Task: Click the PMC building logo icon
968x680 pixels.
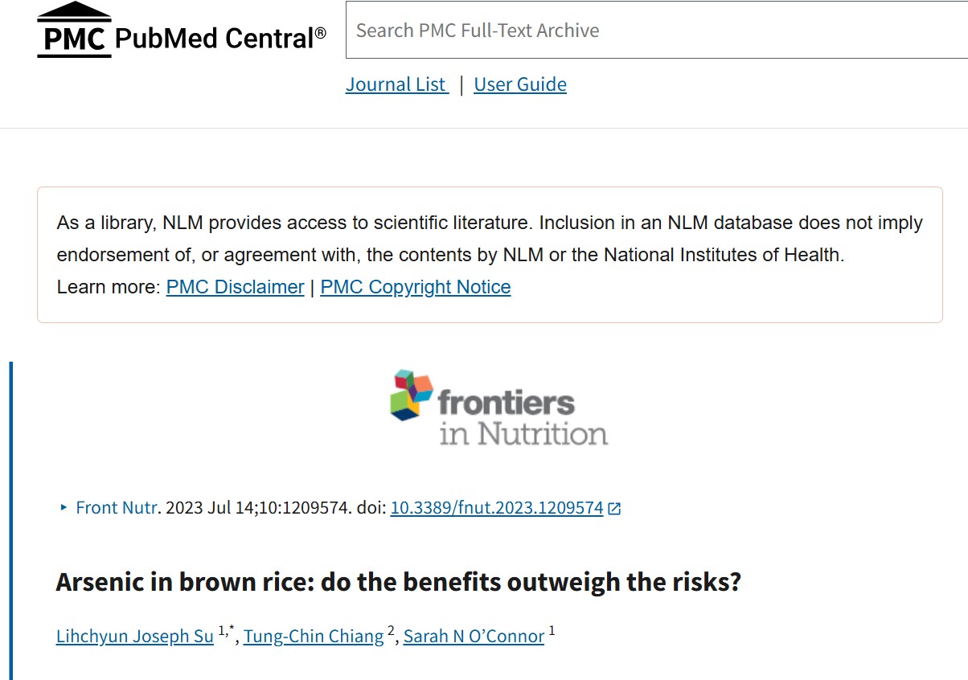Action: (74, 31)
